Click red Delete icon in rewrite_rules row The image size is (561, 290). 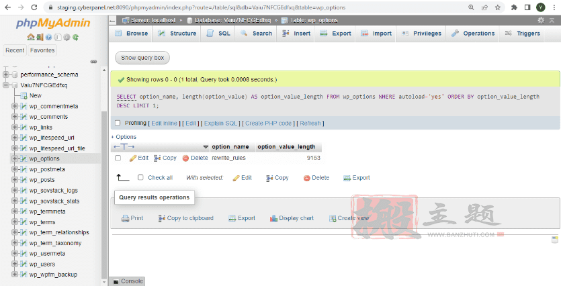(x=185, y=158)
